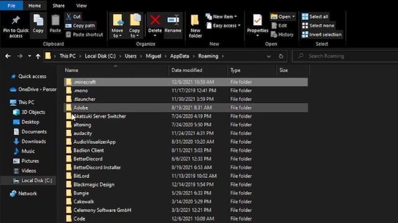The image size is (398, 223).
Task: Select the BetterDiscord Installer folder
Action: 186,167
